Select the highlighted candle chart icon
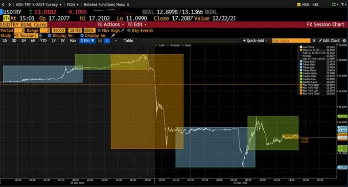 pyautogui.click(x=107, y=41)
